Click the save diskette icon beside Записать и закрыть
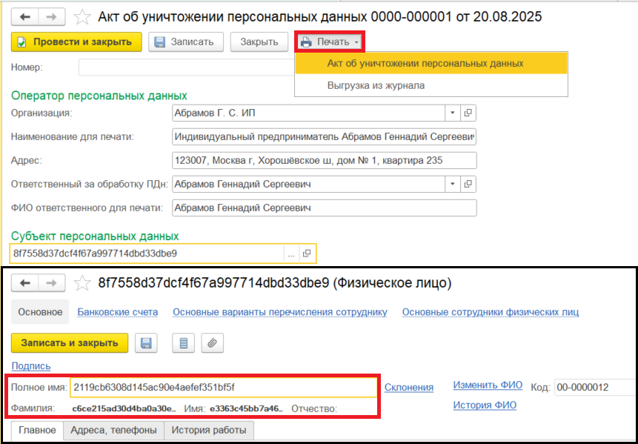Screen dimensions: 638x444 [146, 342]
